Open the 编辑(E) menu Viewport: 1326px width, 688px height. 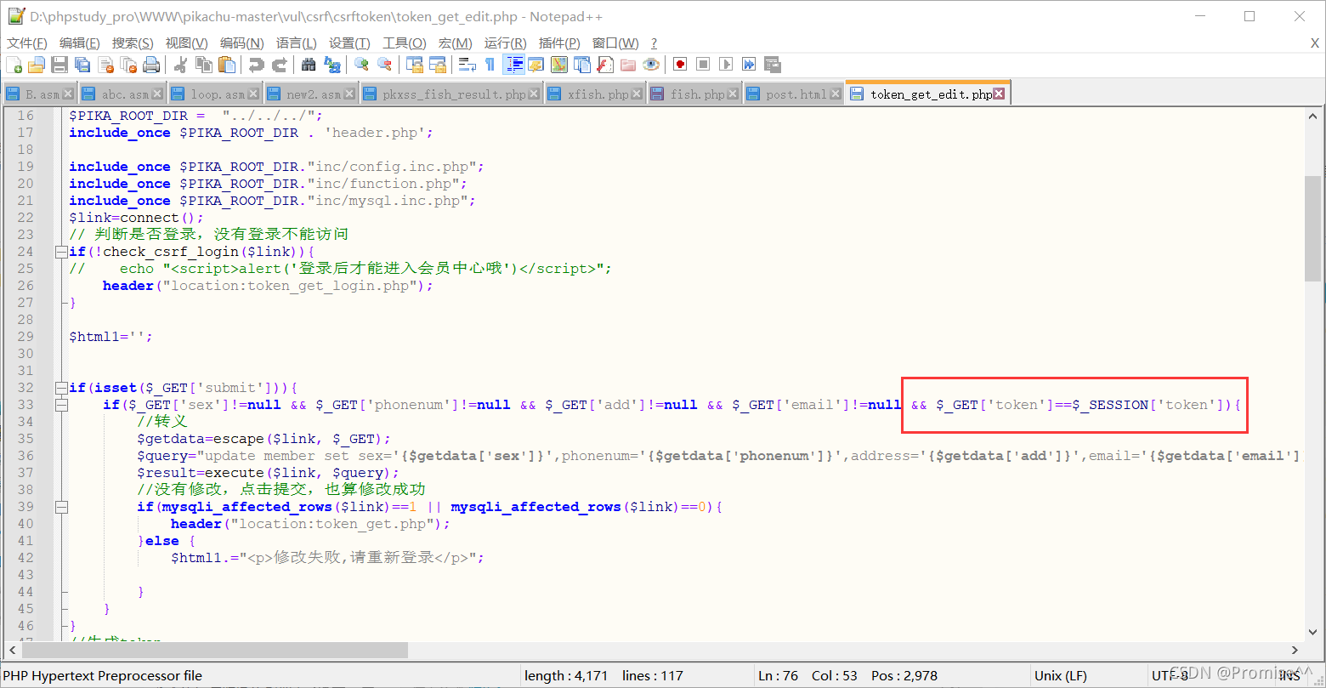tap(80, 43)
